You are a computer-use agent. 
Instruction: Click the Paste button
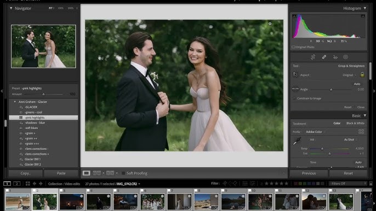click(61, 173)
